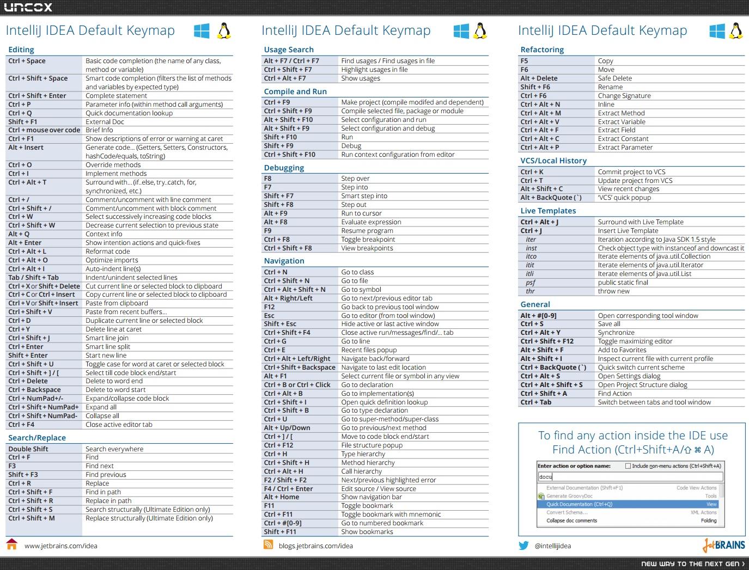Click the scrollbar of the Find Action results list
The height and width of the screenshot is (570, 749).
click(x=722, y=491)
